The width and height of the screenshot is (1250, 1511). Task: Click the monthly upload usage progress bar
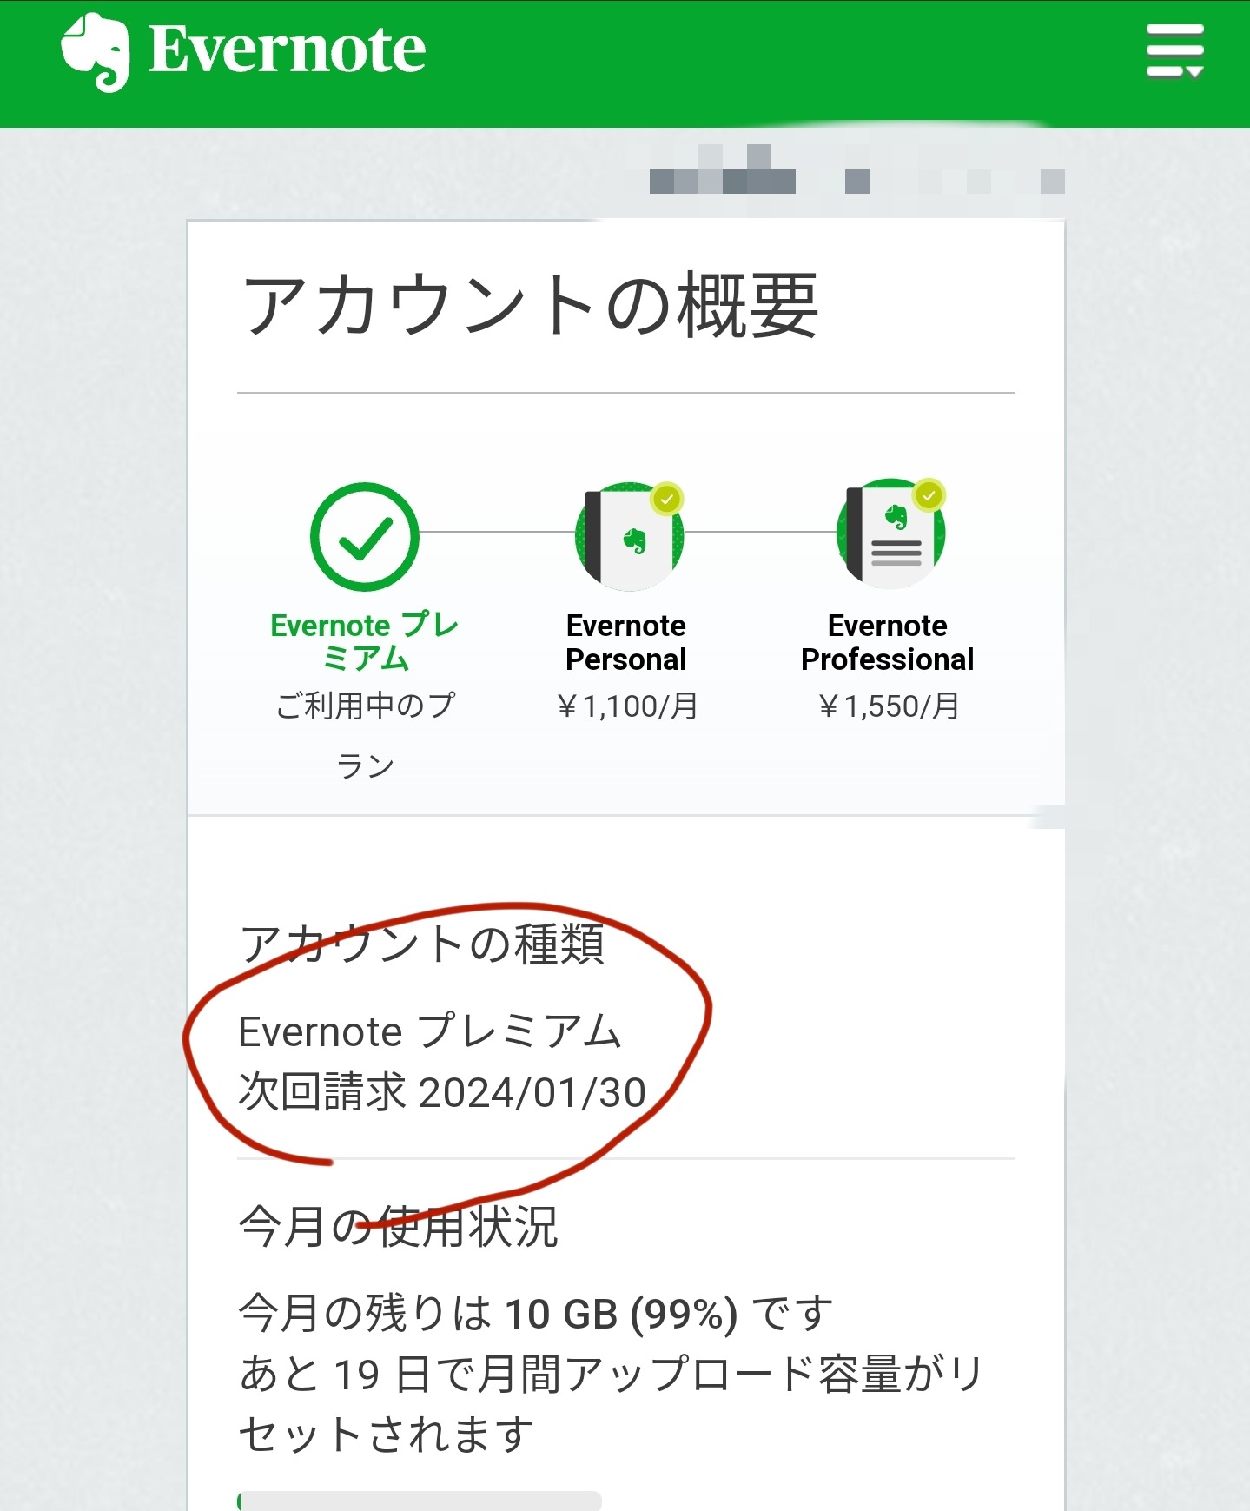coord(420,1501)
